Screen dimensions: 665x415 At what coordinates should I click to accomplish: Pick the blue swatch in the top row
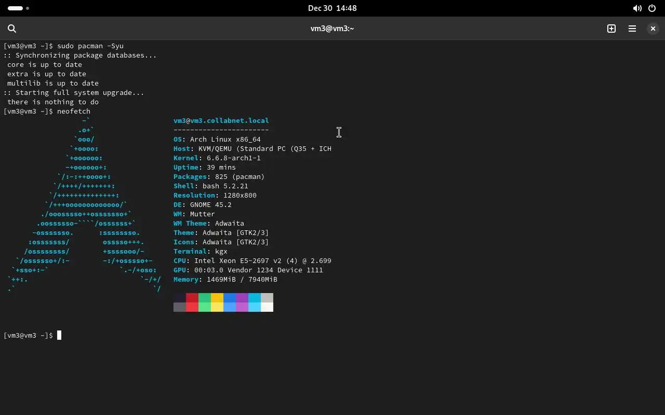coord(230,297)
